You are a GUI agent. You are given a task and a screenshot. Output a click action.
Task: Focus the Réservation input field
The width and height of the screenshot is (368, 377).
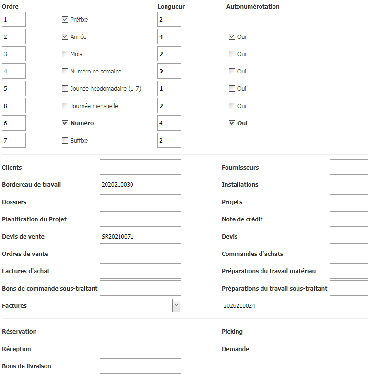point(141,331)
